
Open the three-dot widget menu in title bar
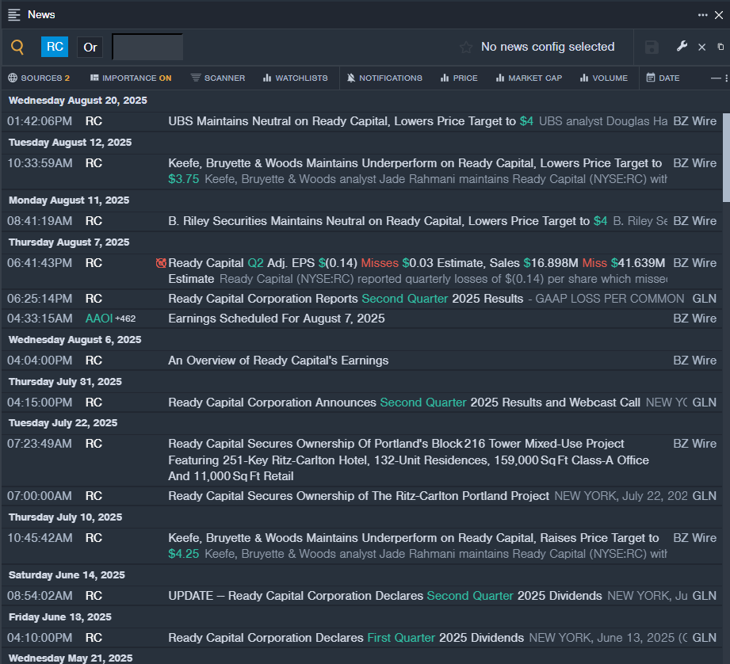pyautogui.click(x=703, y=15)
